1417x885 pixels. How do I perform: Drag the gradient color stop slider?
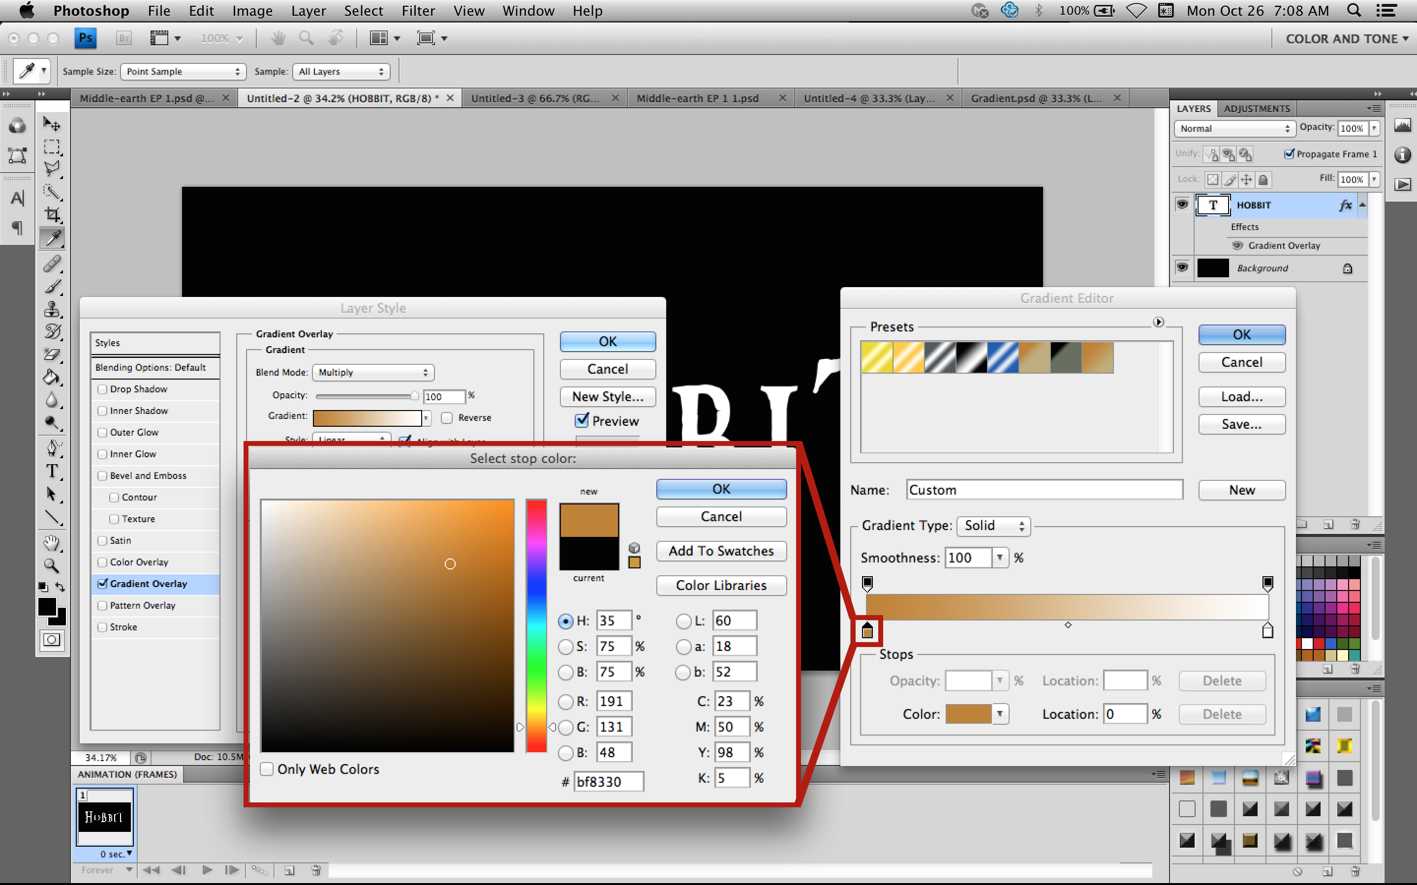[x=866, y=629]
